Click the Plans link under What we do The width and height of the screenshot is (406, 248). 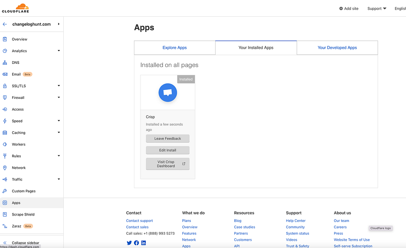pos(186,221)
